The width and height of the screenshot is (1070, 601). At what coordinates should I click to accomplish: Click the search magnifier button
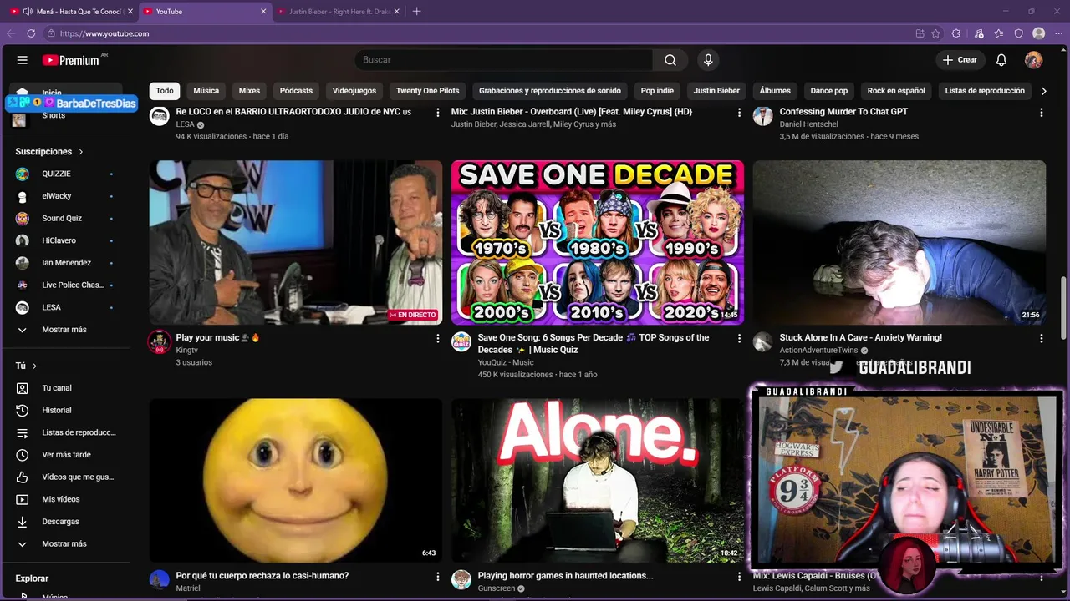coord(670,60)
